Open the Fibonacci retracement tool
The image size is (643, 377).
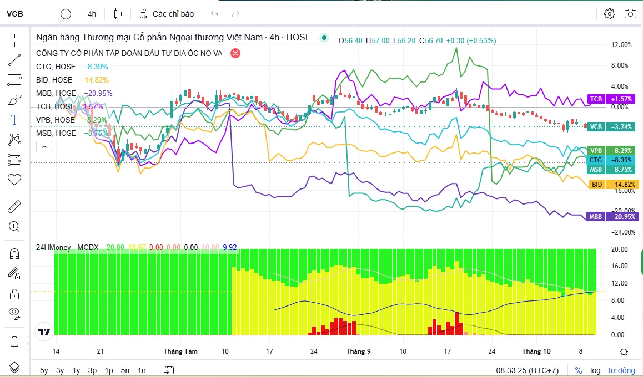tap(14, 80)
